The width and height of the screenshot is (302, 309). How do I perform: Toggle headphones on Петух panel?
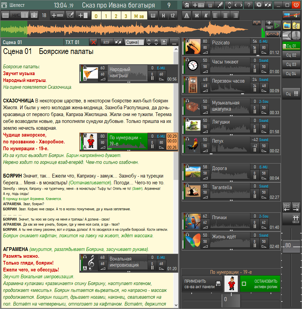tap(187, 139)
